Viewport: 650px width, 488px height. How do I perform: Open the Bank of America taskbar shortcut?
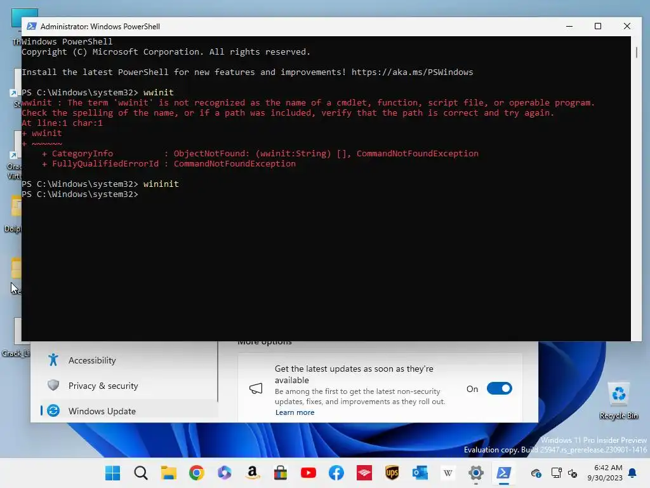pyautogui.click(x=364, y=473)
